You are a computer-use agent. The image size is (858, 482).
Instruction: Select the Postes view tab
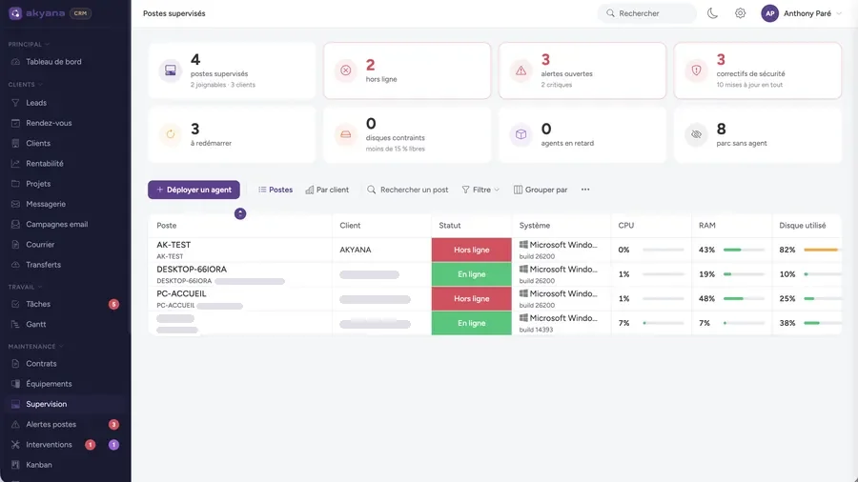[x=276, y=190]
